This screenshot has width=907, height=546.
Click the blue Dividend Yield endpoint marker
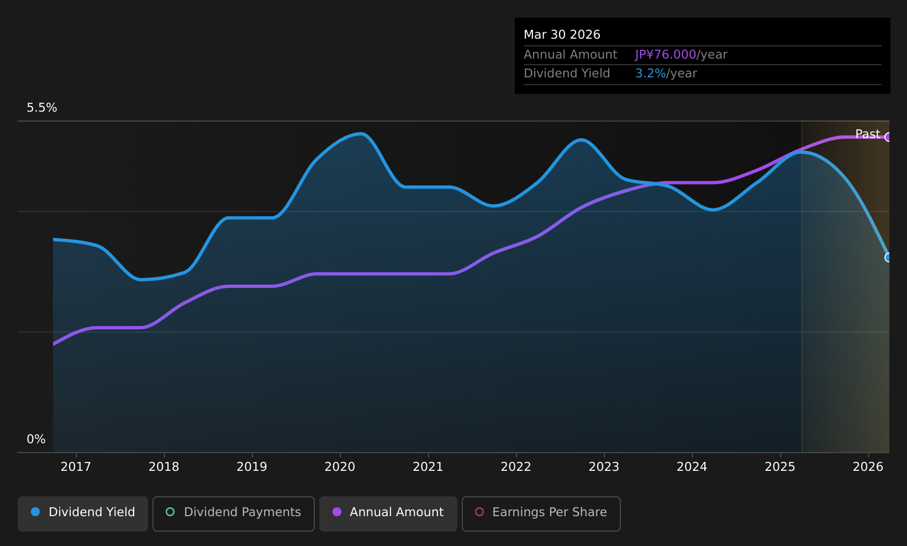(x=888, y=258)
